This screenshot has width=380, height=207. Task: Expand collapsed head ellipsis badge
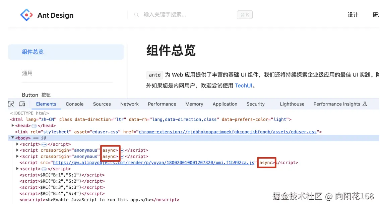click(x=34, y=126)
